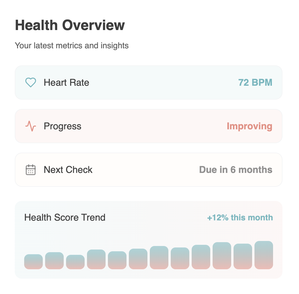Open the calendar icon on the Next Check card
The width and height of the screenshot is (299, 294).
click(30, 170)
